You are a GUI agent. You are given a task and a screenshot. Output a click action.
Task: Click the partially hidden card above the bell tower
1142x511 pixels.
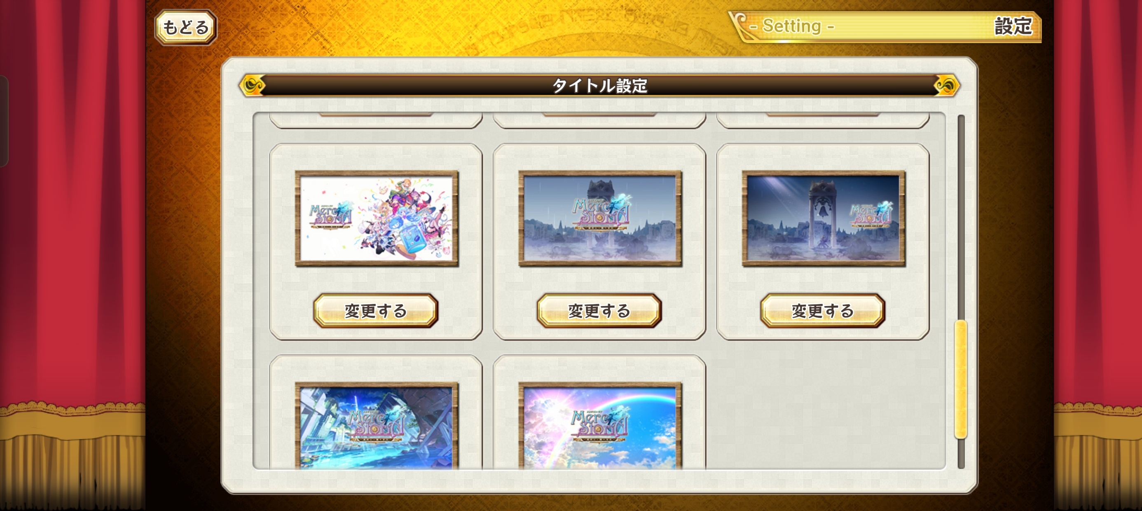pos(823,121)
